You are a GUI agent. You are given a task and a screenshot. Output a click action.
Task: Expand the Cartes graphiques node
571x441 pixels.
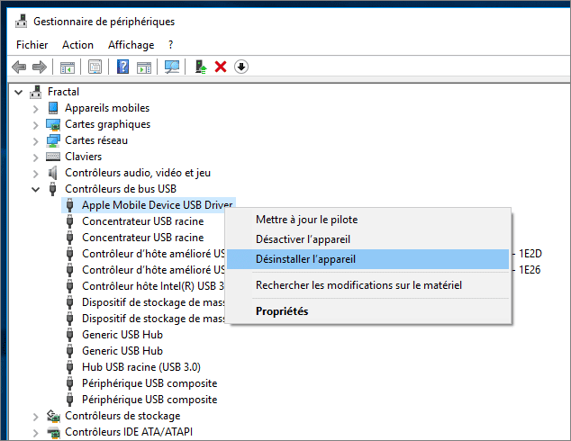click(x=36, y=125)
